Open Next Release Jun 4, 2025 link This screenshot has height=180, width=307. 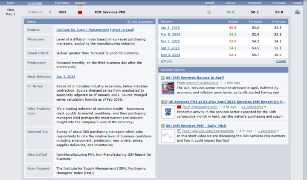[x=66, y=77]
